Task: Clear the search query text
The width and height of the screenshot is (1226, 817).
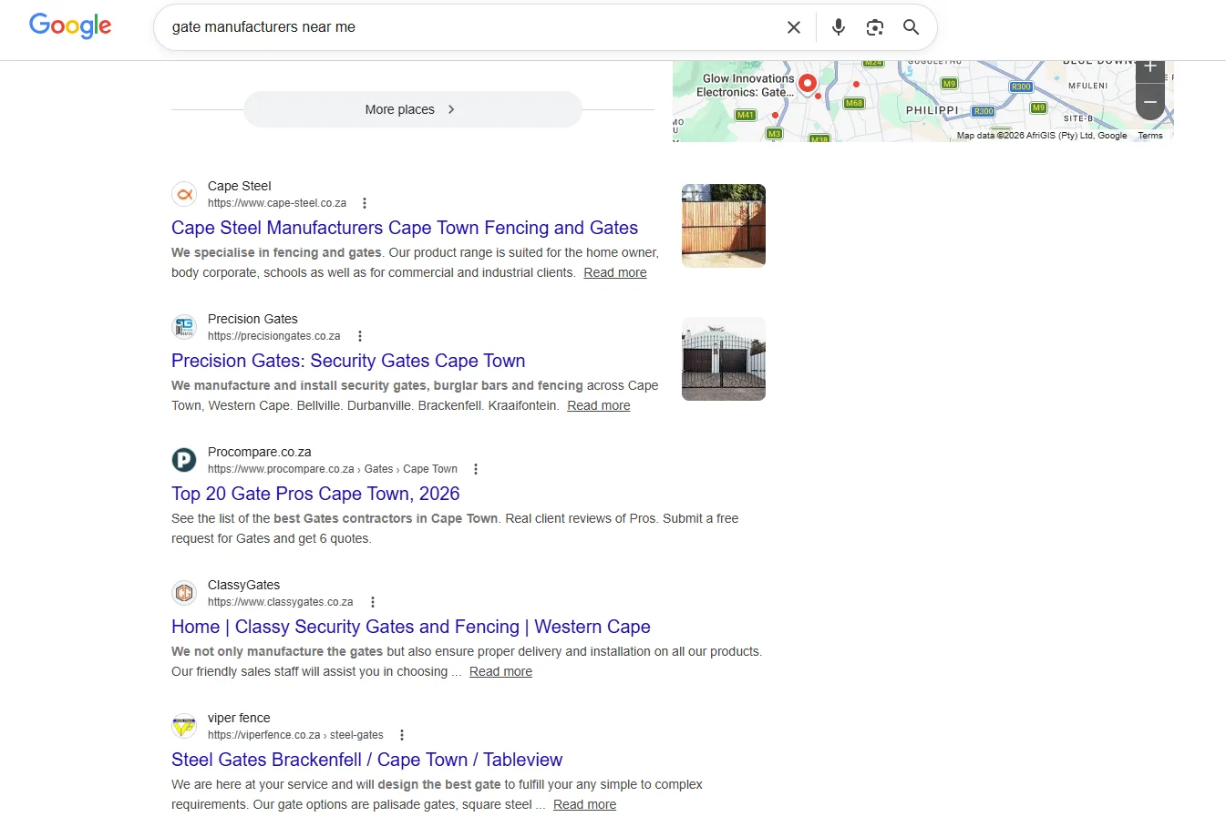Action: click(794, 27)
